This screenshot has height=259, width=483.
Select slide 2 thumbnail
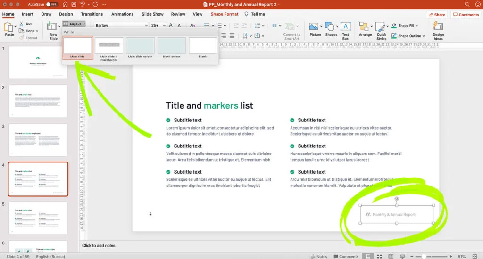pyautogui.click(x=38, y=101)
